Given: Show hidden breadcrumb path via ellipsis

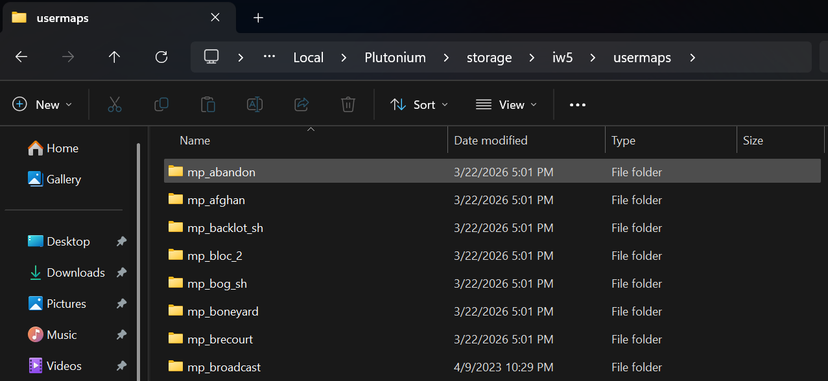Looking at the screenshot, I should click(x=270, y=57).
